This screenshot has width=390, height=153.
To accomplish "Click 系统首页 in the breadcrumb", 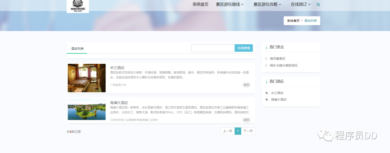I will point(293,21).
